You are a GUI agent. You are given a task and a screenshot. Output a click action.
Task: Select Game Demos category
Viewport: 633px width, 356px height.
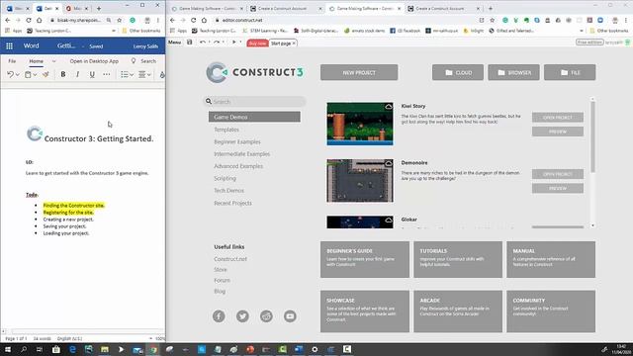tap(254, 117)
